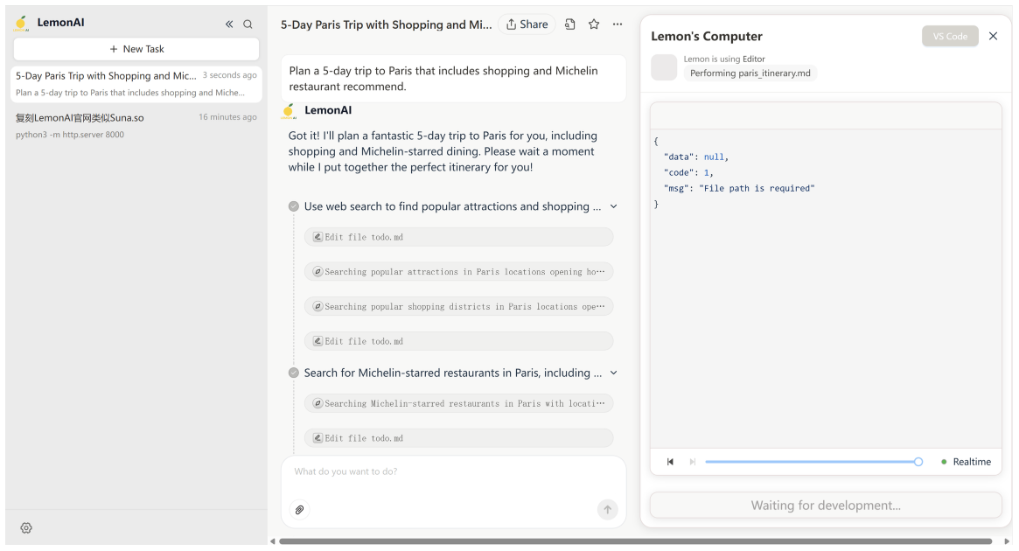Open settings via the gear icon

26,527
